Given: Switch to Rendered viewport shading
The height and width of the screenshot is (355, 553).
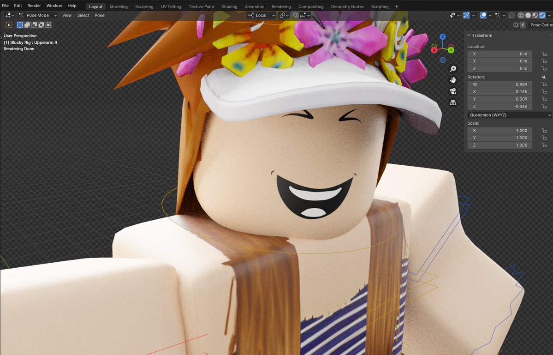Looking at the screenshot, I should coord(542,15).
